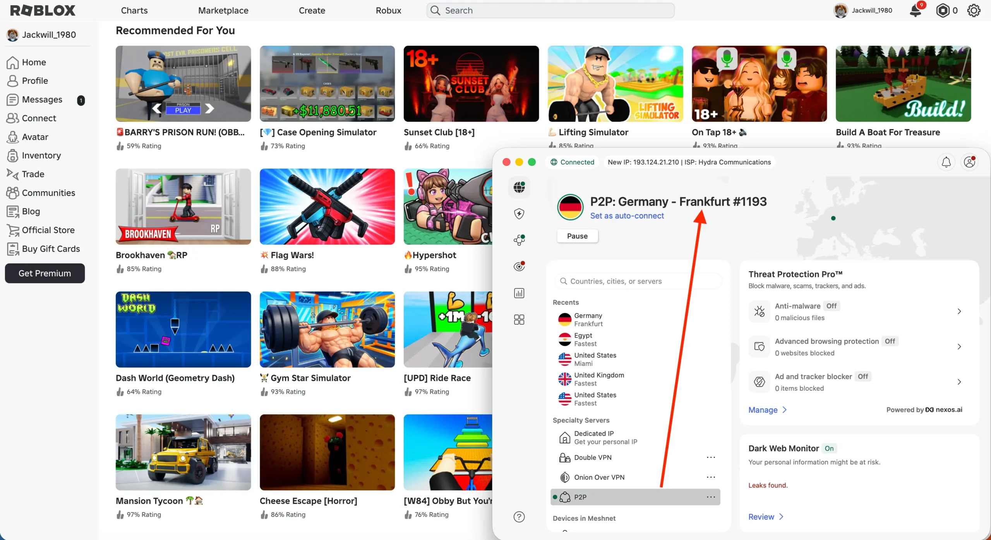Image resolution: width=991 pixels, height=540 pixels.
Task: Expand P2P server options menu
Action: (x=711, y=497)
